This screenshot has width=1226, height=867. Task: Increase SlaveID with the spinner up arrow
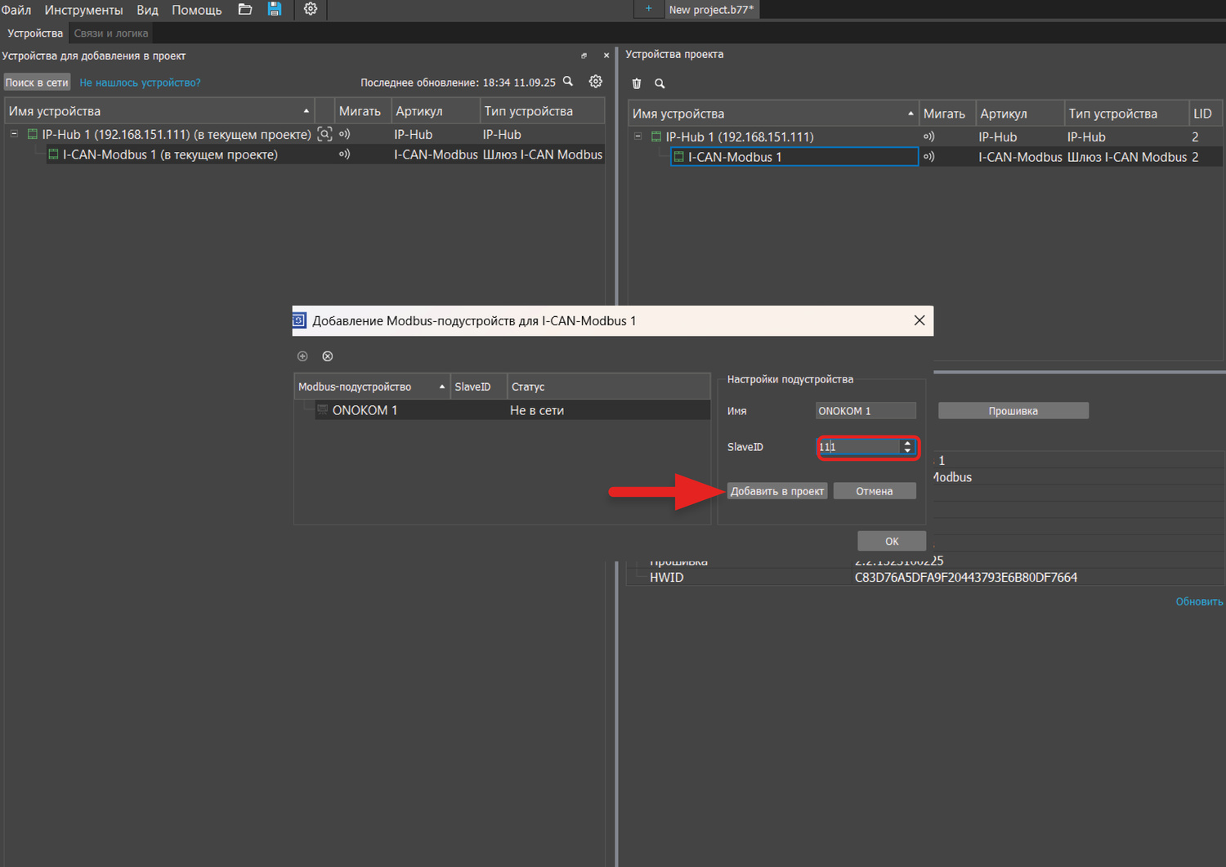907,443
